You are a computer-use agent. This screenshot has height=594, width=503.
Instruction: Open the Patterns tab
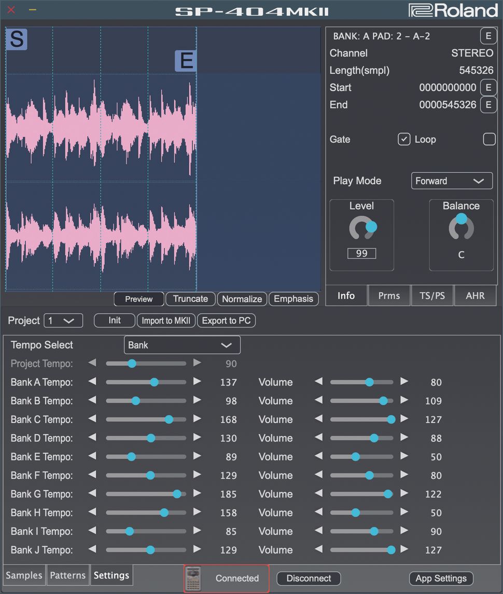pos(68,575)
